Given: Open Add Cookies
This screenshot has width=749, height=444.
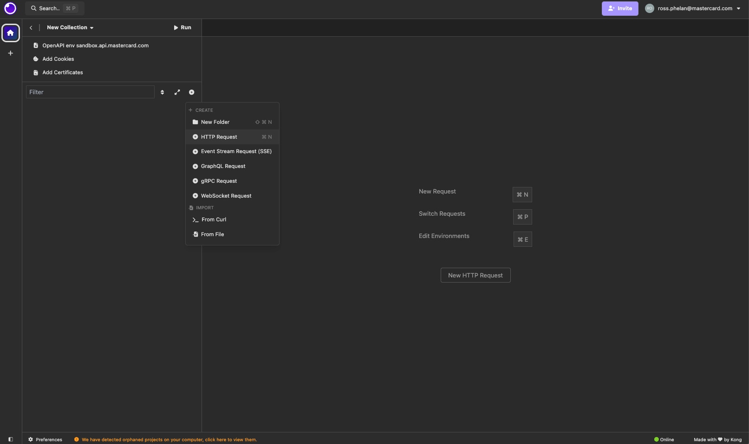Looking at the screenshot, I should coord(58,59).
